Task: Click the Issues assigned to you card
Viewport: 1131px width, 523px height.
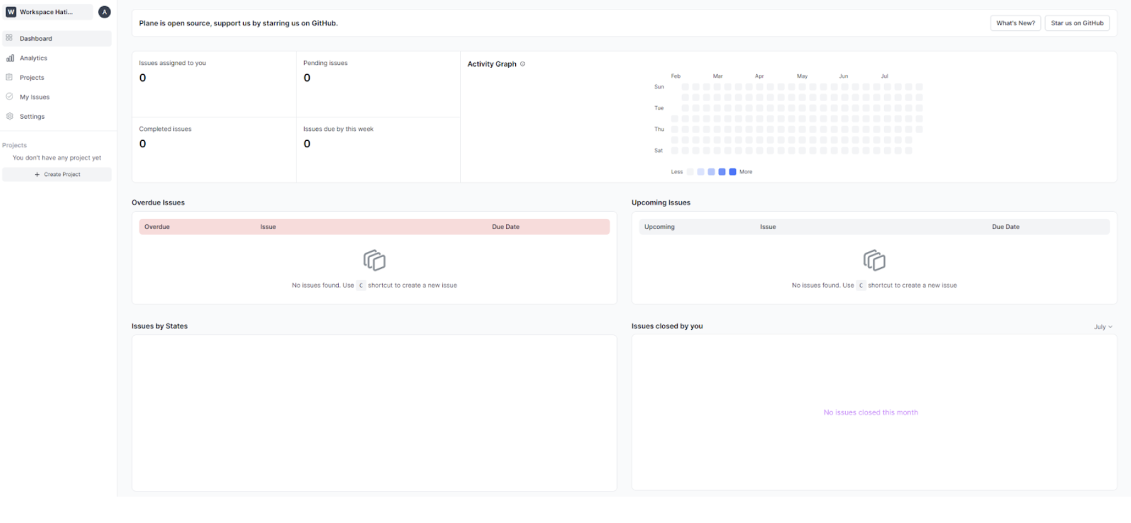Action: pos(214,84)
